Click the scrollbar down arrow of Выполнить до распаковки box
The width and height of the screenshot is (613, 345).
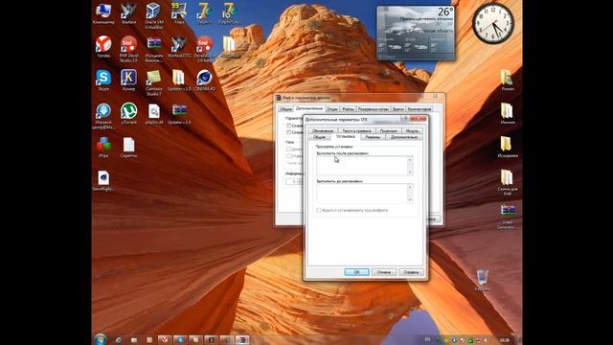click(x=410, y=200)
